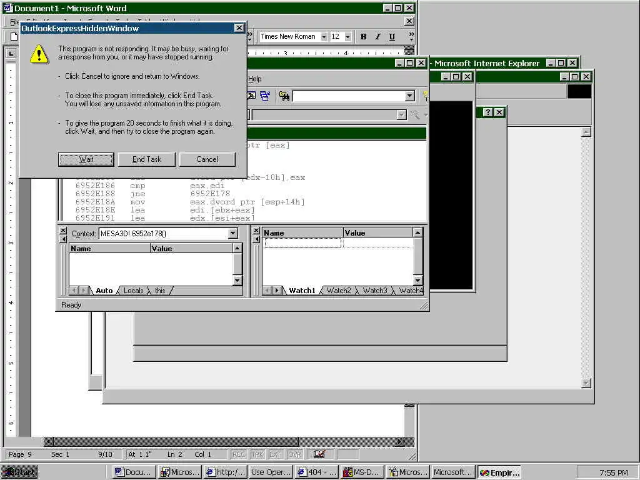Image resolution: width=640 pixels, height=480 pixels.
Task: Click Internet Explorer's vertical scrollbar down arrow
Action: click(x=586, y=383)
